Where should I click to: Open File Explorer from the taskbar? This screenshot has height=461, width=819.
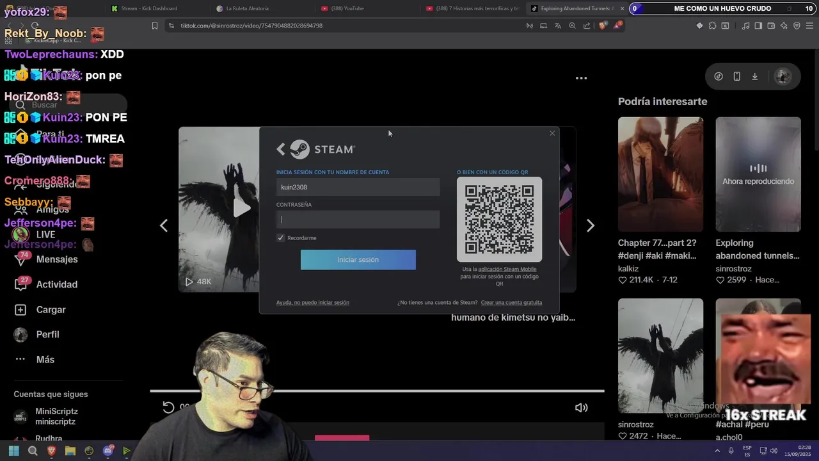tap(70, 451)
